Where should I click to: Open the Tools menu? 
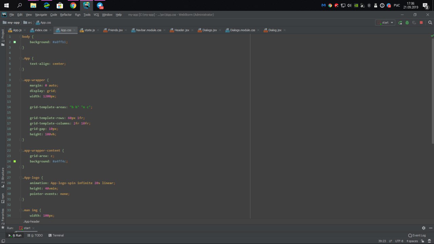click(x=87, y=15)
